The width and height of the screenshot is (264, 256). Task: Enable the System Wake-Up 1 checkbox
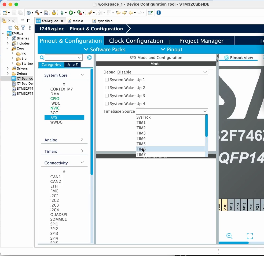pos(107,80)
